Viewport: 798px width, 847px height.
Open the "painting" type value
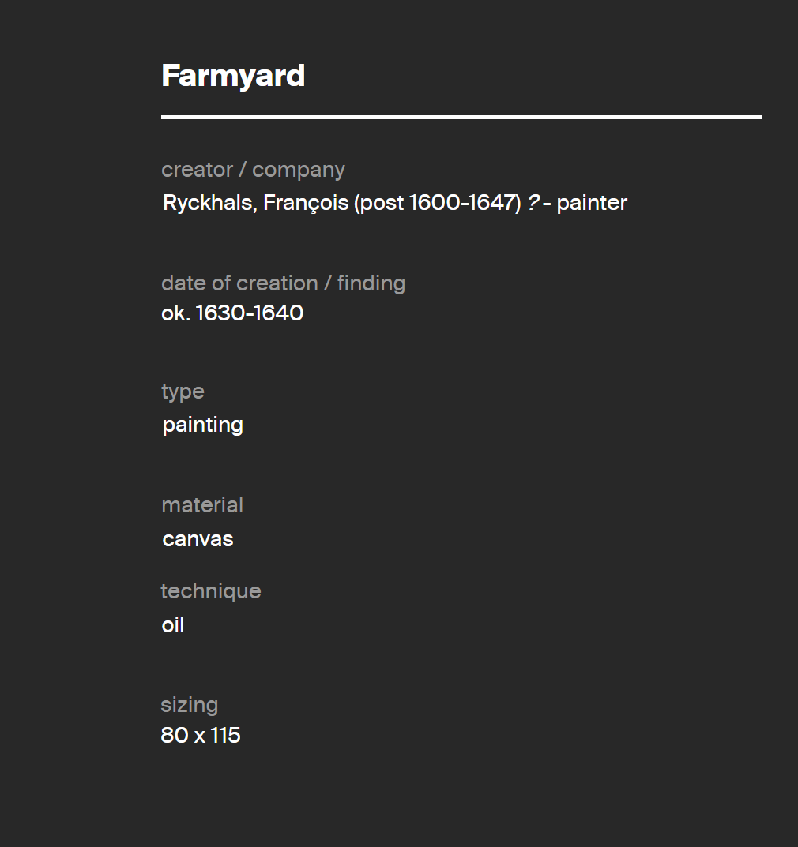[203, 425]
